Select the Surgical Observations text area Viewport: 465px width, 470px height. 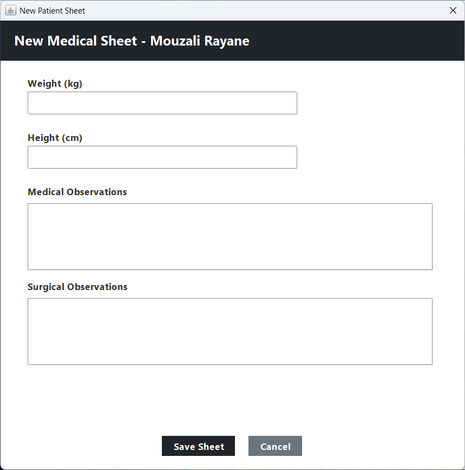230,331
